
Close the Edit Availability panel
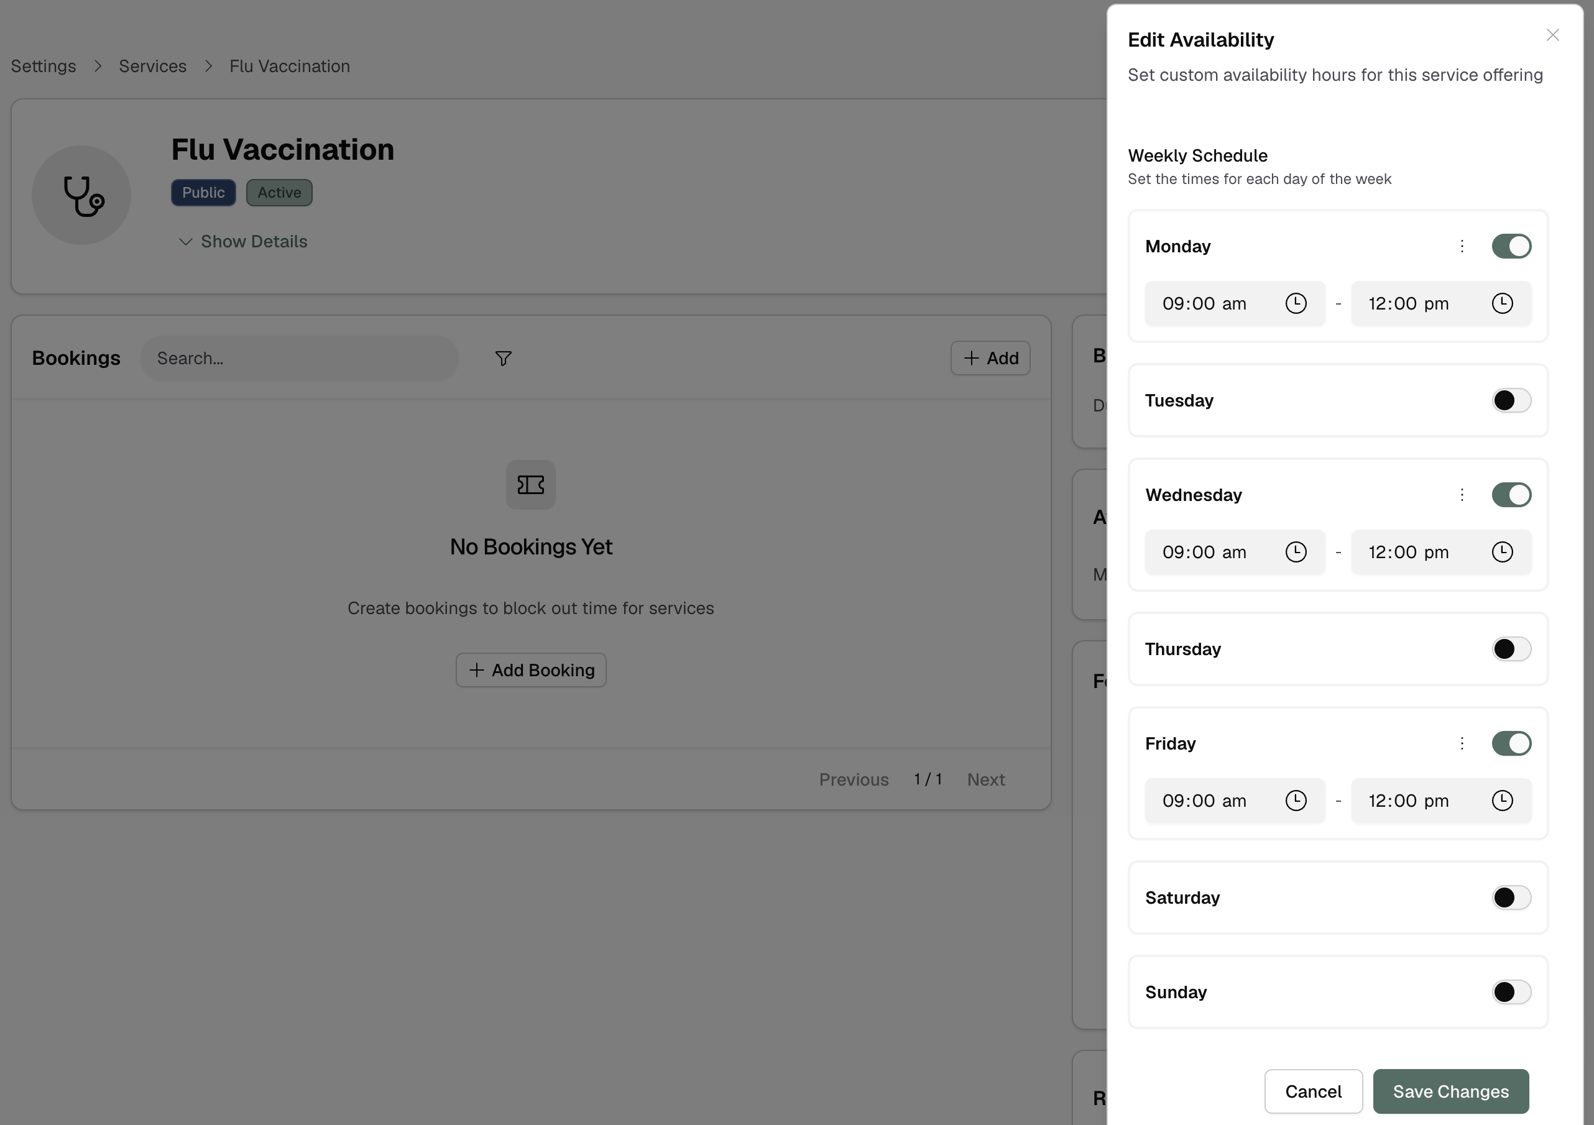[x=1552, y=35]
